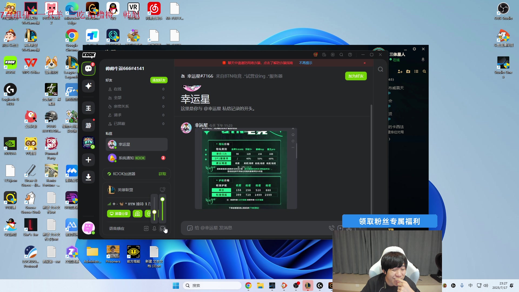Click the hash channel icon in title bar
The width and height of the screenshot is (519, 292).
coord(333,55)
